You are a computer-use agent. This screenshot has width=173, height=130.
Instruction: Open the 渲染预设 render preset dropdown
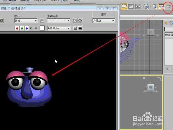tap(58, 21)
